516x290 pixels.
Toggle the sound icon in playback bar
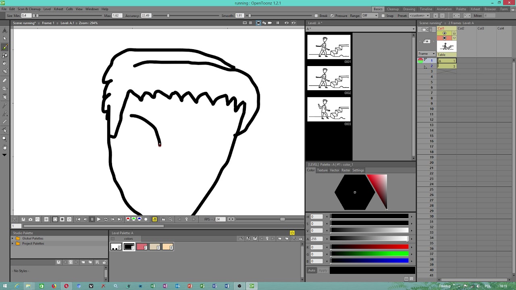[154, 219]
